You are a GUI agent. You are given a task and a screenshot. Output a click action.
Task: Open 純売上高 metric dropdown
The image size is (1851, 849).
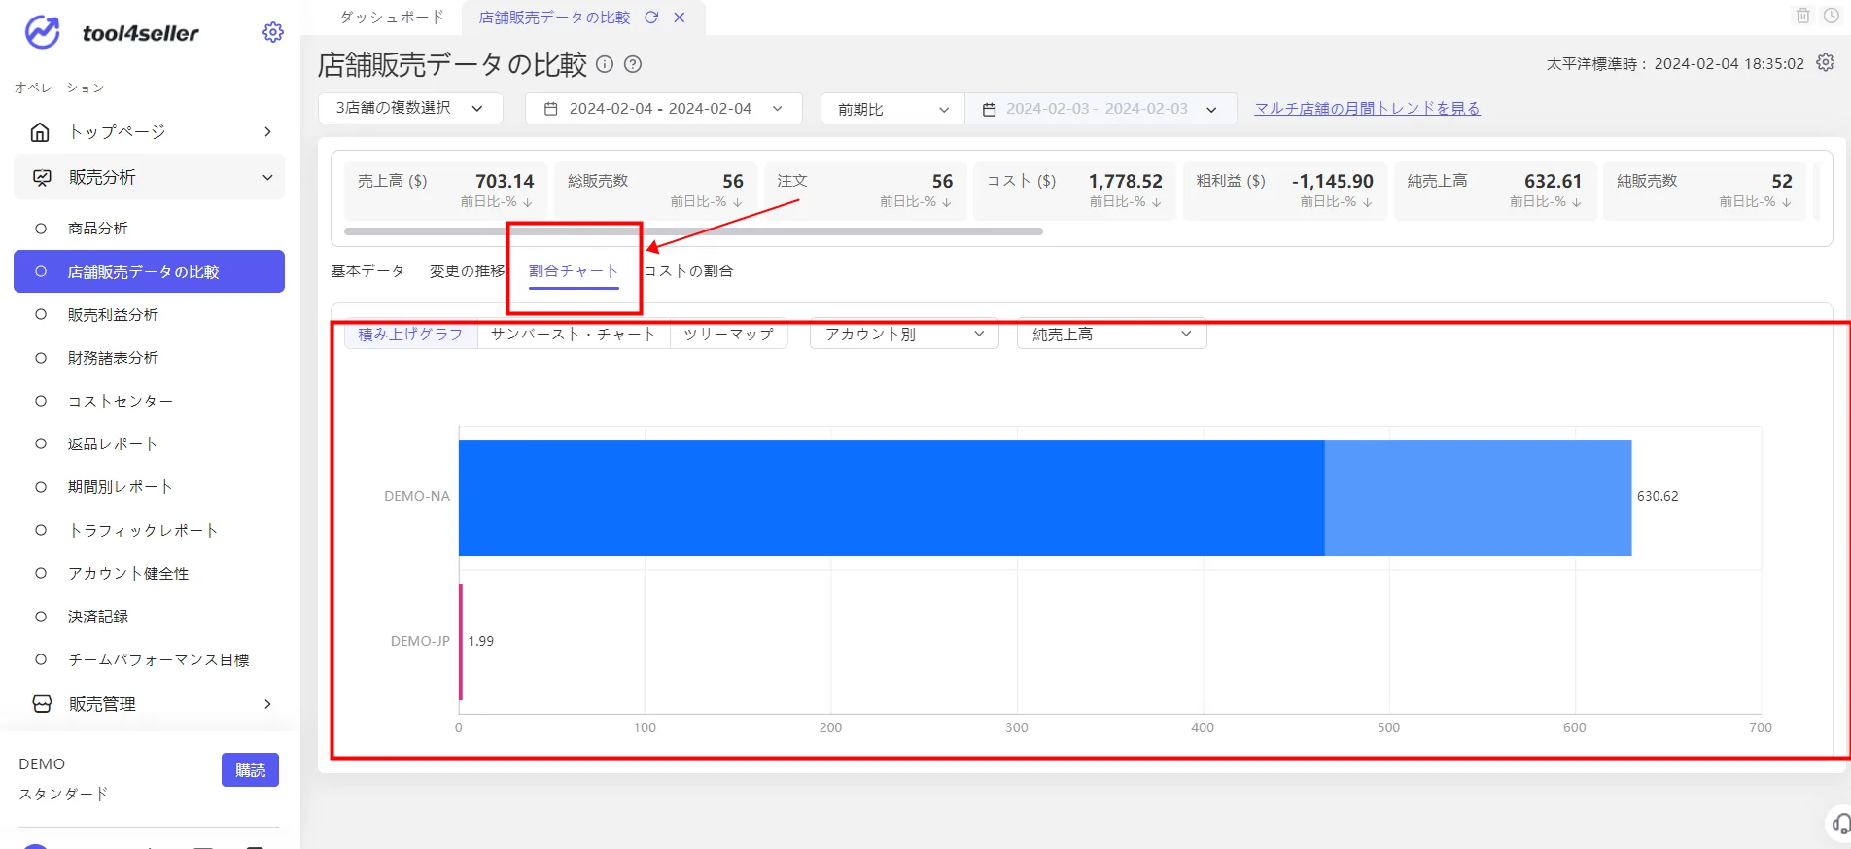click(1111, 334)
